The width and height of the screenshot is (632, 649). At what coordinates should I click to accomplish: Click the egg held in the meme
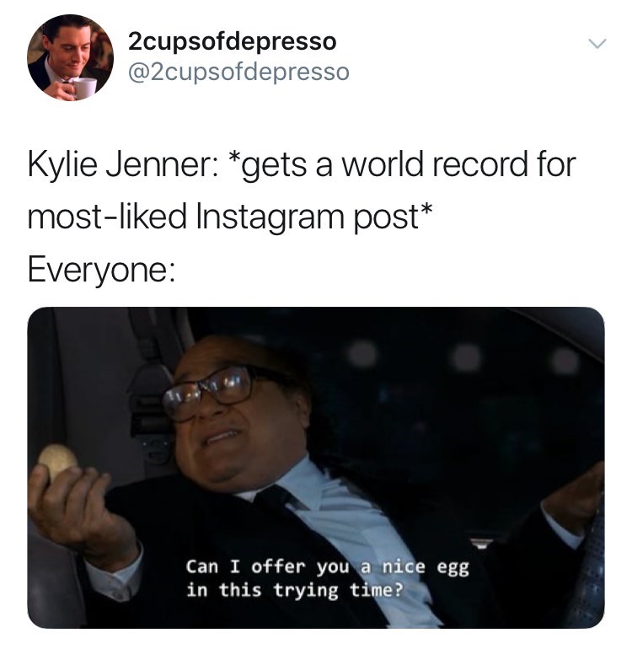coord(57,460)
